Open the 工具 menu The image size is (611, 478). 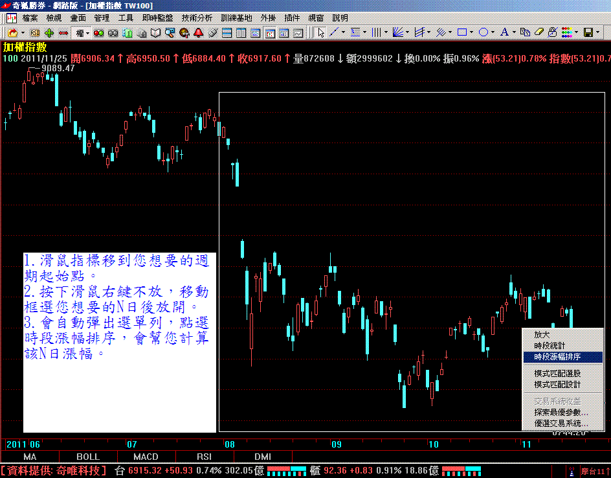(x=126, y=18)
